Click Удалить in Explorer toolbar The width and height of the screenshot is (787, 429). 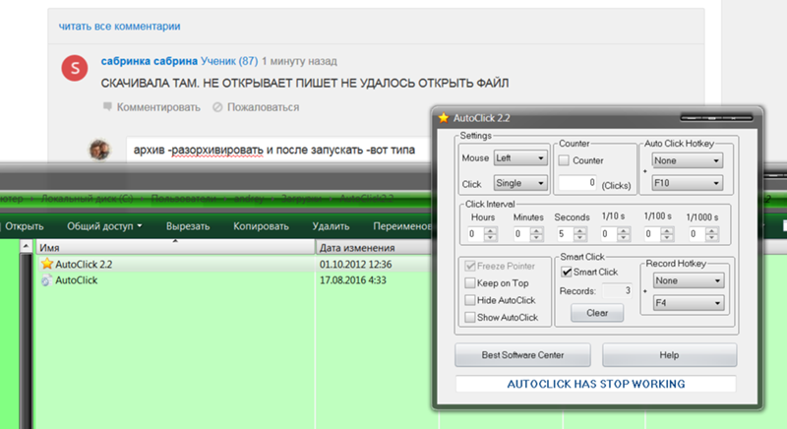[331, 226]
